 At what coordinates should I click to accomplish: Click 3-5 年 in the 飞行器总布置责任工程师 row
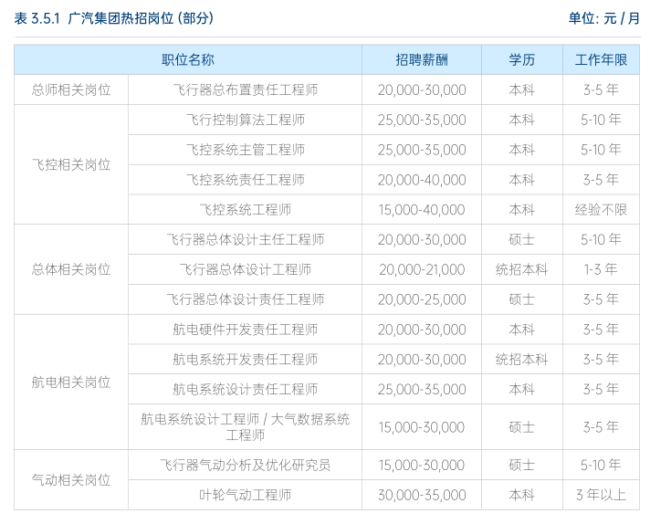[601, 90]
